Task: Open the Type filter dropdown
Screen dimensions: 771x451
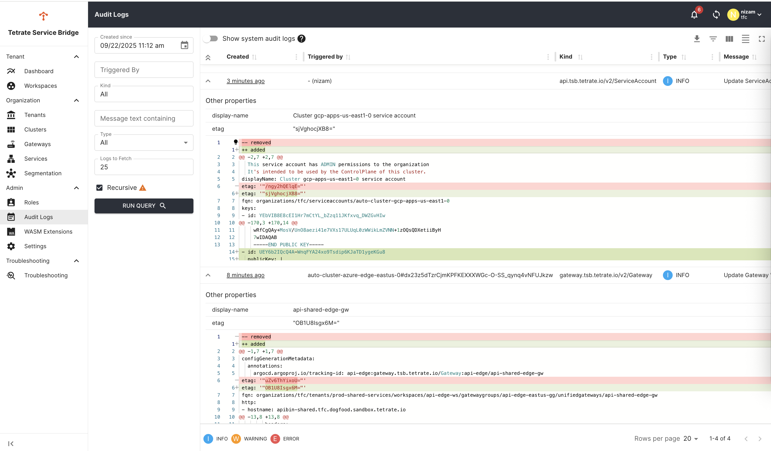Action: (144, 143)
